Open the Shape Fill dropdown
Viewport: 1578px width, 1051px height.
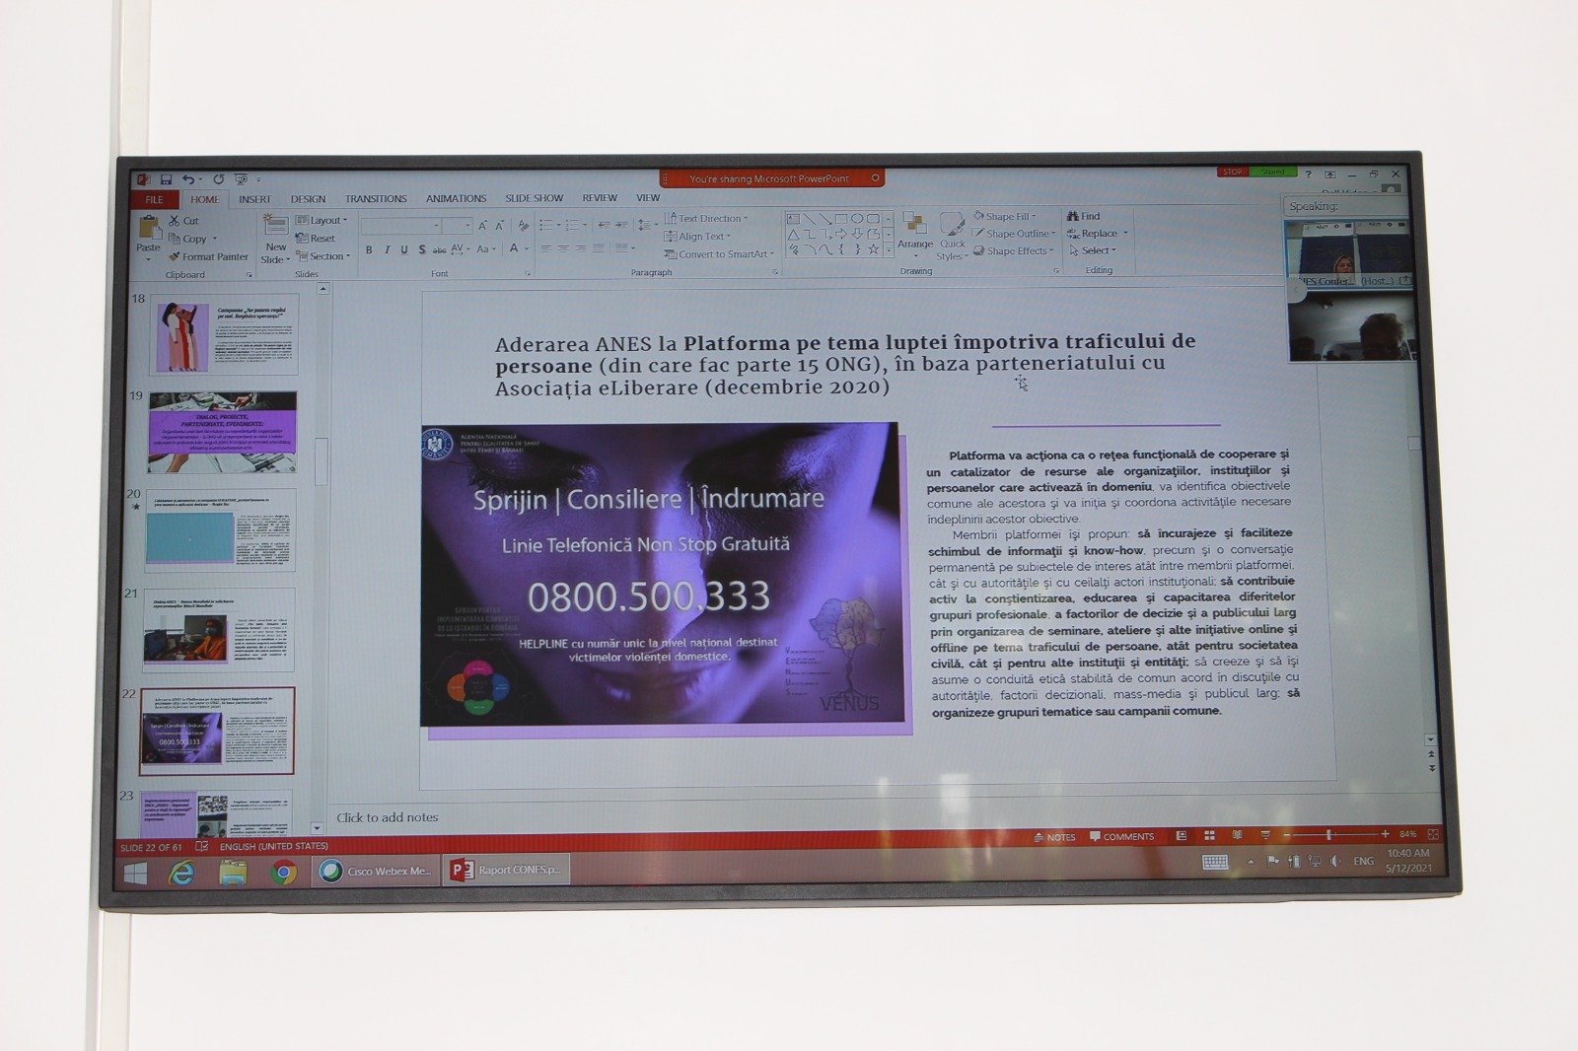point(1006,216)
